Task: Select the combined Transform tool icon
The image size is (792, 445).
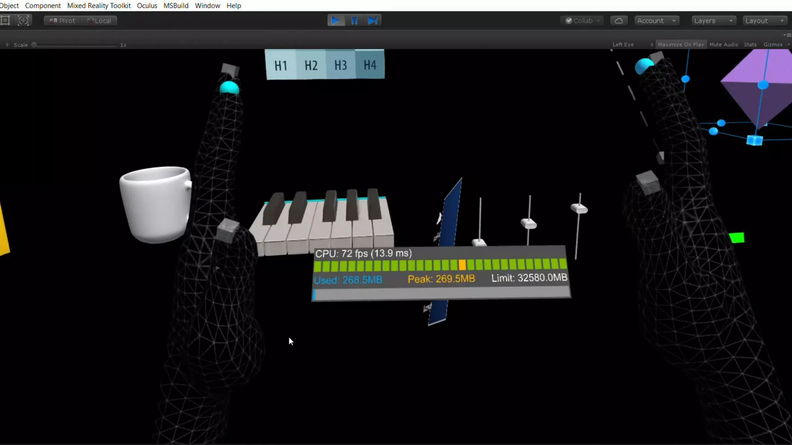Action: pyautogui.click(x=23, y=20)
